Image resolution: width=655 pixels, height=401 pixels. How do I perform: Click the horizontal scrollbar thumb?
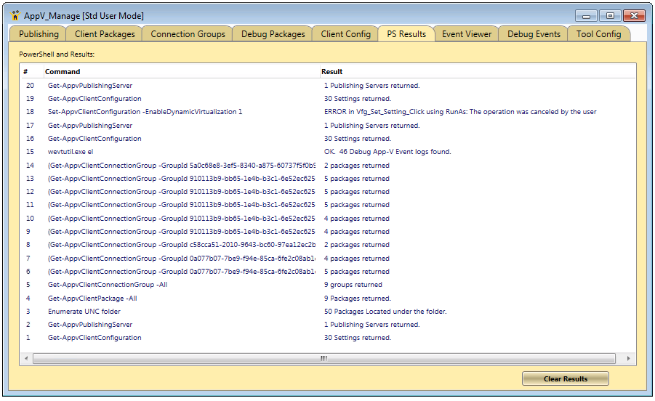[x=324, y=358]
